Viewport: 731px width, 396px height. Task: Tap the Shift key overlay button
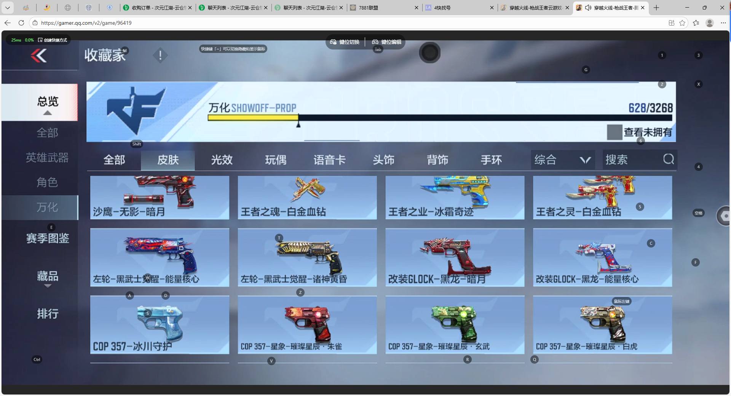[x=137, y=144]
